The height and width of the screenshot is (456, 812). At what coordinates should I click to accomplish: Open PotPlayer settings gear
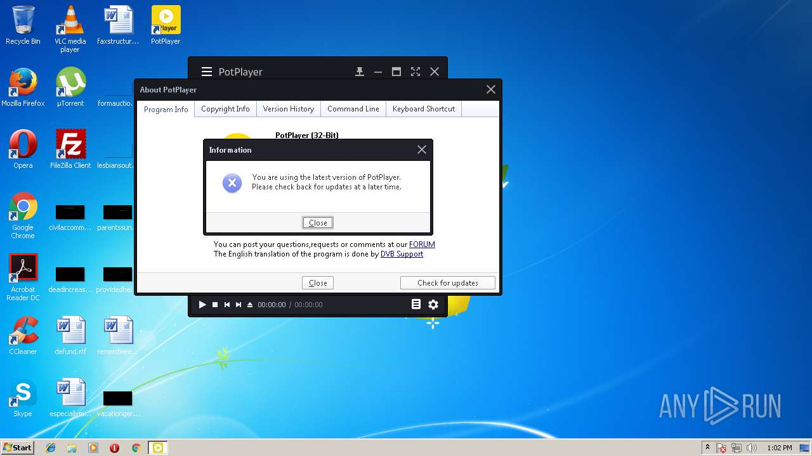point(433,305)
